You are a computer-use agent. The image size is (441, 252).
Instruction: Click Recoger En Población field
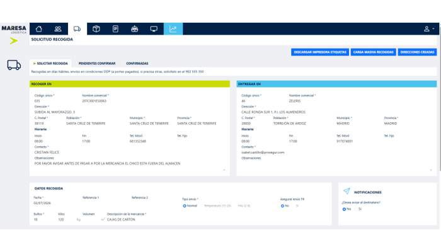96,123
